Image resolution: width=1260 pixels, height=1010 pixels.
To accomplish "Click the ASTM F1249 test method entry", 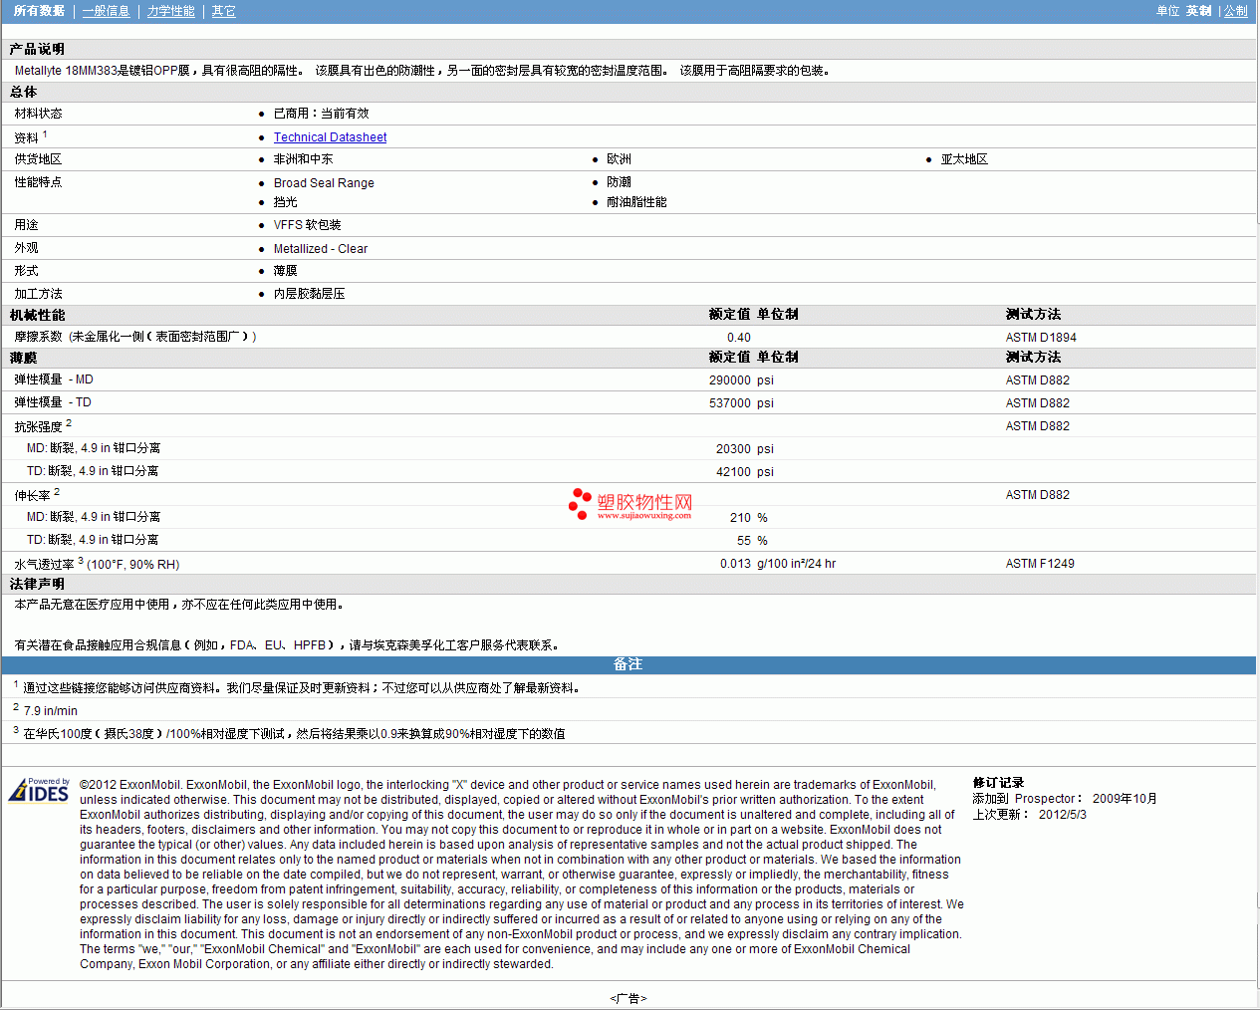I will tap(1039, 564).
